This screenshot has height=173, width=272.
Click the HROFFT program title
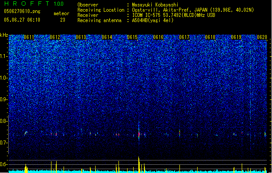click(x=27, y=3)
